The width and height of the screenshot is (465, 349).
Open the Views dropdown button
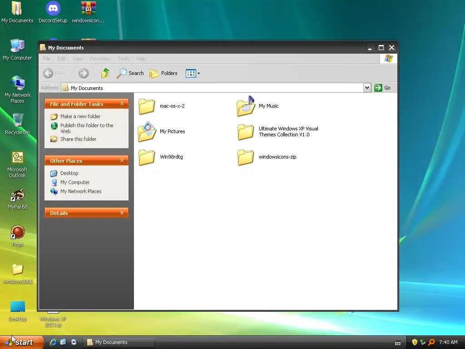click(193, 73)
